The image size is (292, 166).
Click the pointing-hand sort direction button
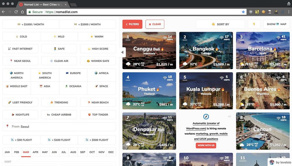click(x=254, y=24)
